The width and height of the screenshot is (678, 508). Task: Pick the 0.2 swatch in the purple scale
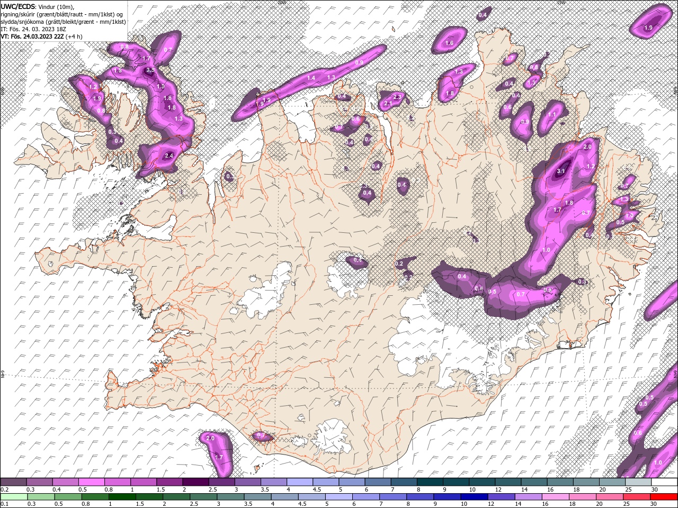click(13, 482)
